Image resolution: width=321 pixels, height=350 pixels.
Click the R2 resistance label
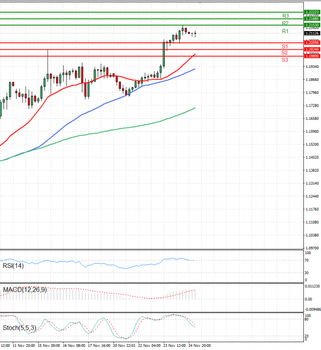pyautogui.click(x=285, y=23)
